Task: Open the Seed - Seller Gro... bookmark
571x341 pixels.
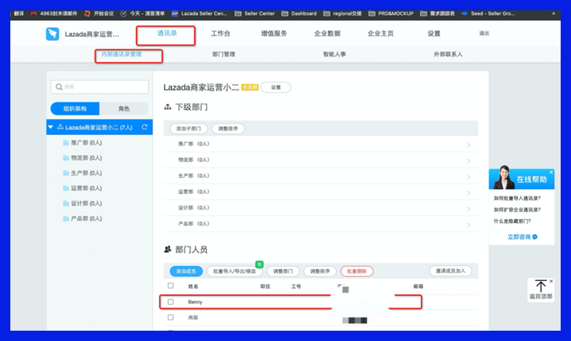Action: 488,13
